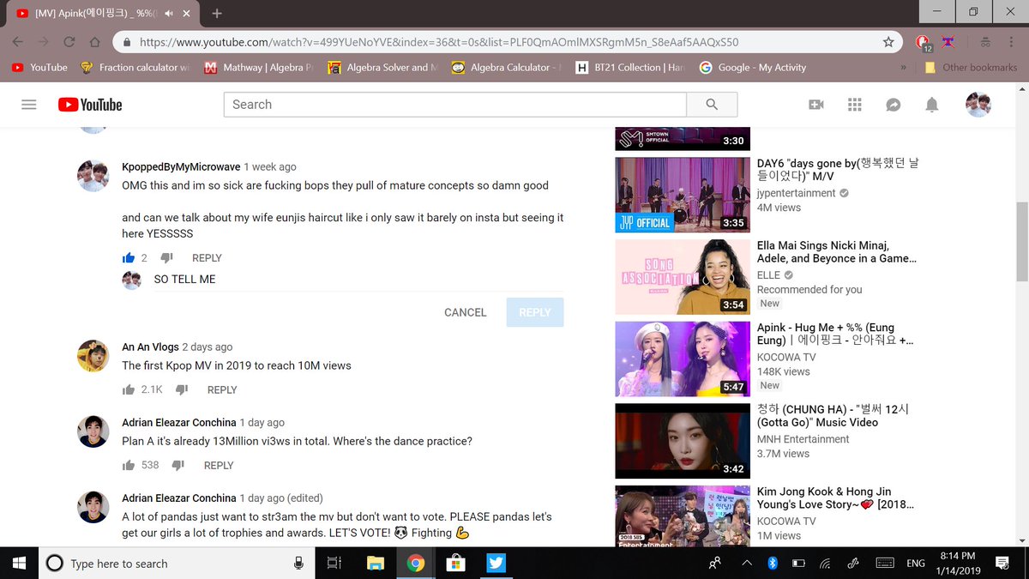Reload the current page
Screen dimensions: 1029x579
(69, 41)
